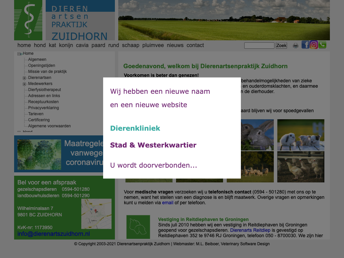The image size is (344, 258).
Task: Open the 'nieuws' menu item
Action: coord(175,45)
